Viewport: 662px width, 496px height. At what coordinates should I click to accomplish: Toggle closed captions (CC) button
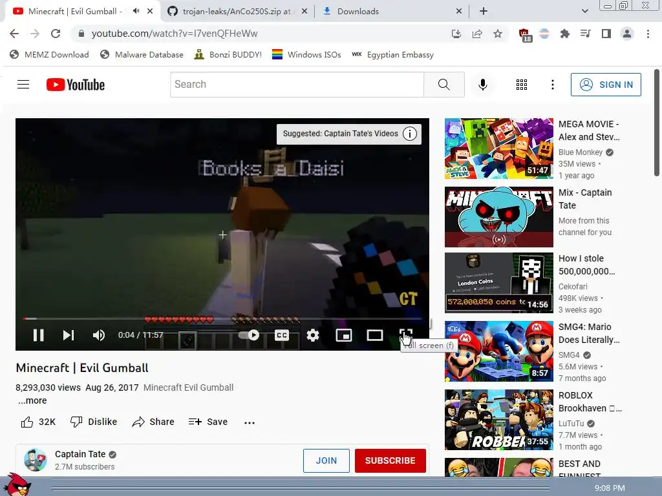pyautogui.click(x=282, y=335)
